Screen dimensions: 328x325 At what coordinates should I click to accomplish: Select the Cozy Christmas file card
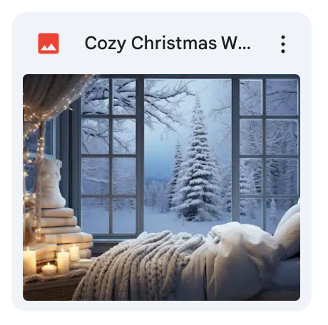[161, 162]
